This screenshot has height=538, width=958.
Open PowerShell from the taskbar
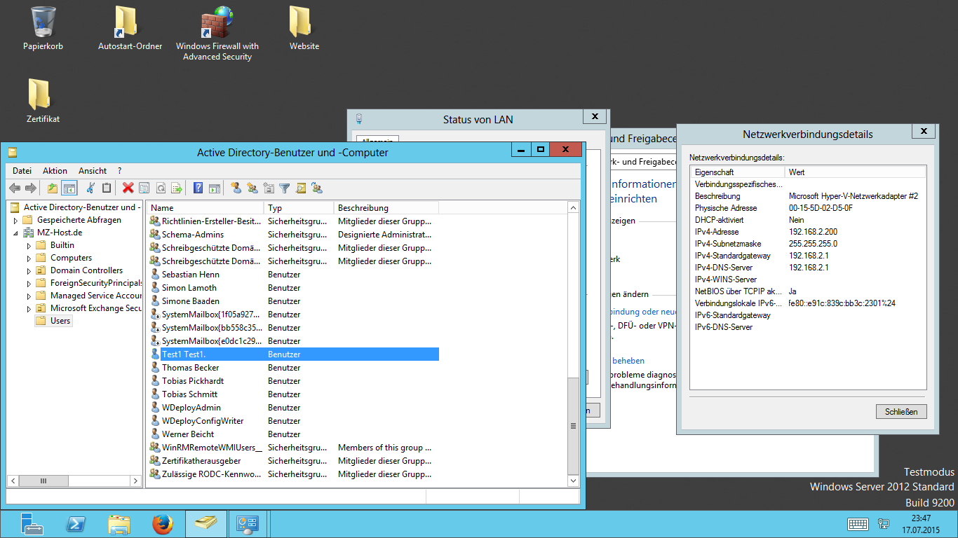point(76,524)
